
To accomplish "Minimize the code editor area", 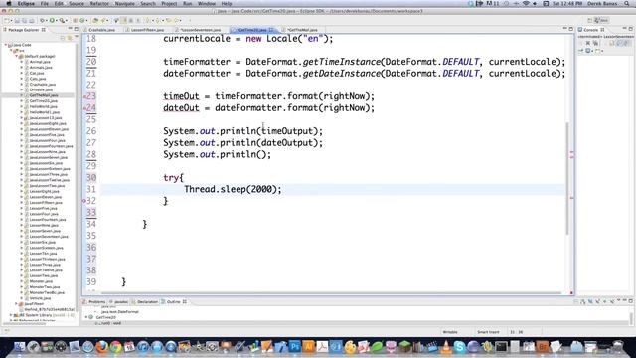I will 564,29.
